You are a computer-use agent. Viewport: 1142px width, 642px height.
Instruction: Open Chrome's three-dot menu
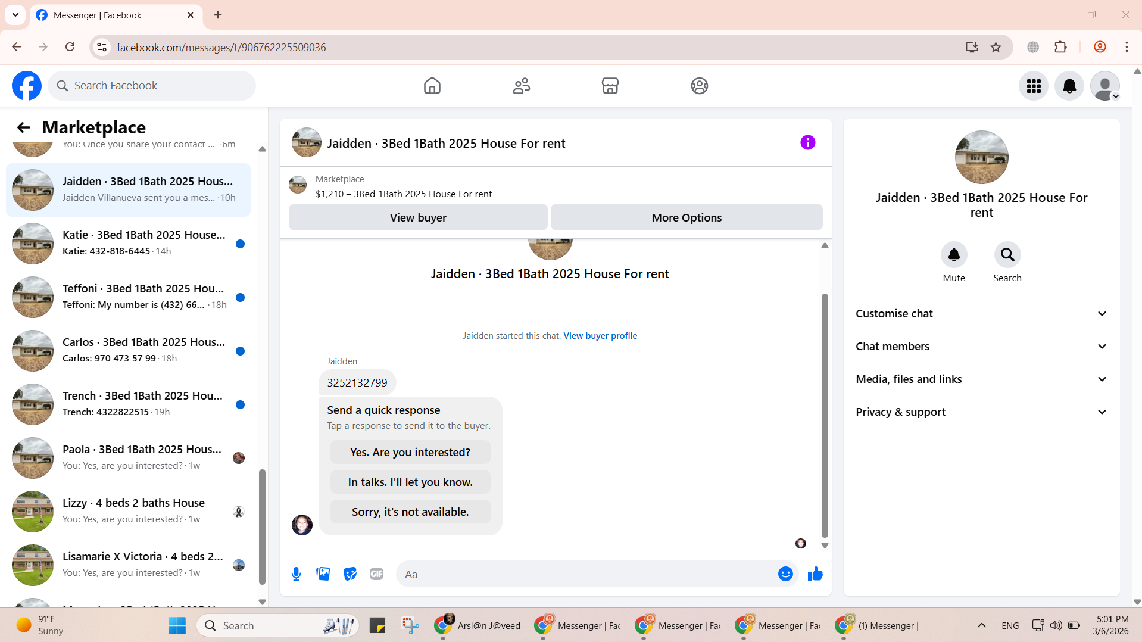click(1127, 47)
